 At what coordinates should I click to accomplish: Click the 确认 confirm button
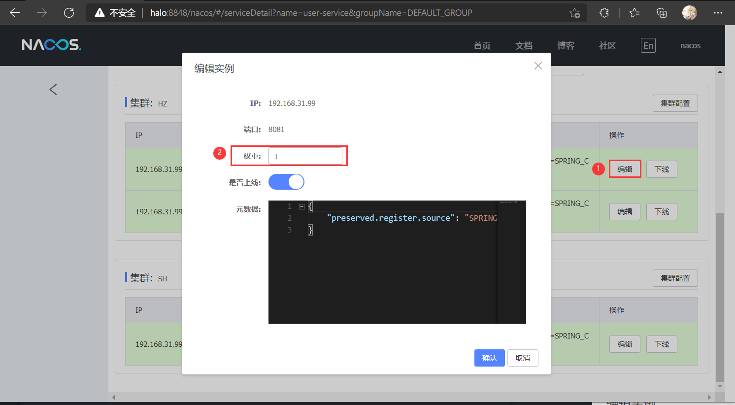(489, 358)
